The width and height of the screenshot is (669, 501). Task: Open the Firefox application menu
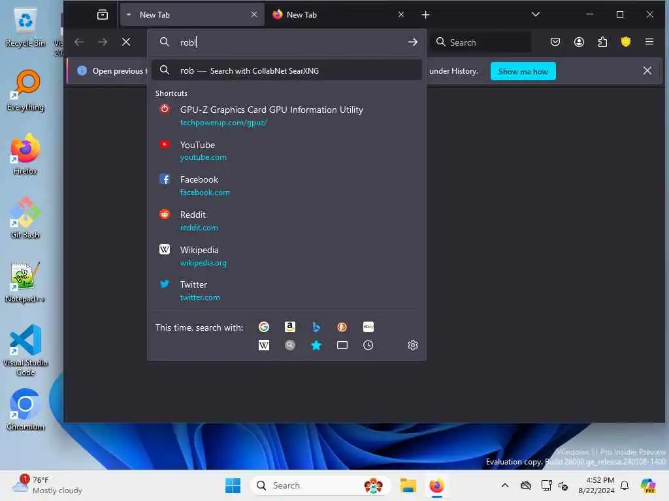[649, 42]
